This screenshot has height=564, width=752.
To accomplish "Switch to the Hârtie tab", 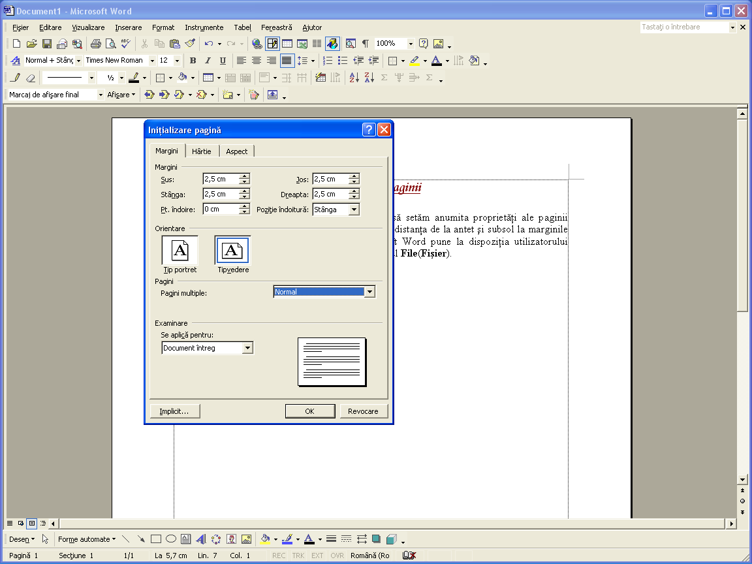I will click(x=202, y=151).
